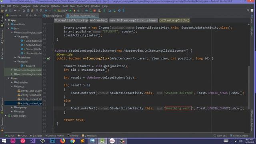The image size is (256, 144).
Task: Expand the values folder
Action: (12, 112)
